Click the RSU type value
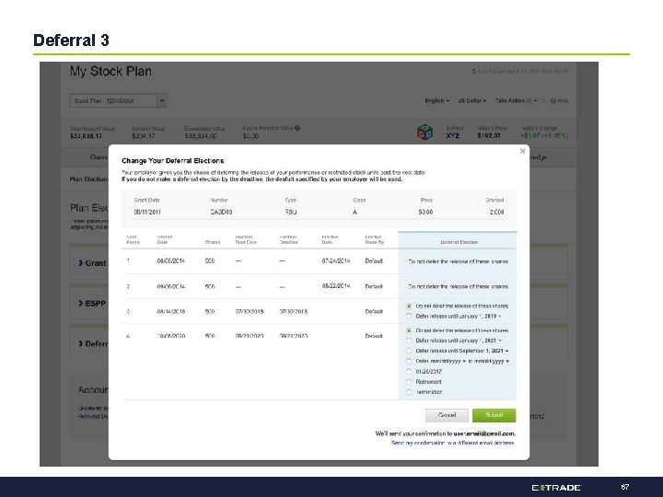Screen dimensions: 663x497 pyautogui.click(x=291, y=213)
